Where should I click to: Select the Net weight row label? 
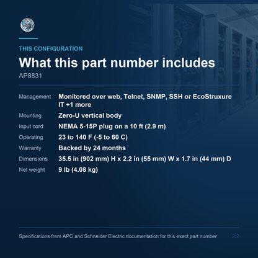[x=32, y=170]
